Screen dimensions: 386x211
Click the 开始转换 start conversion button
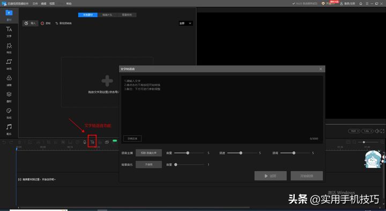coord(307,176)
